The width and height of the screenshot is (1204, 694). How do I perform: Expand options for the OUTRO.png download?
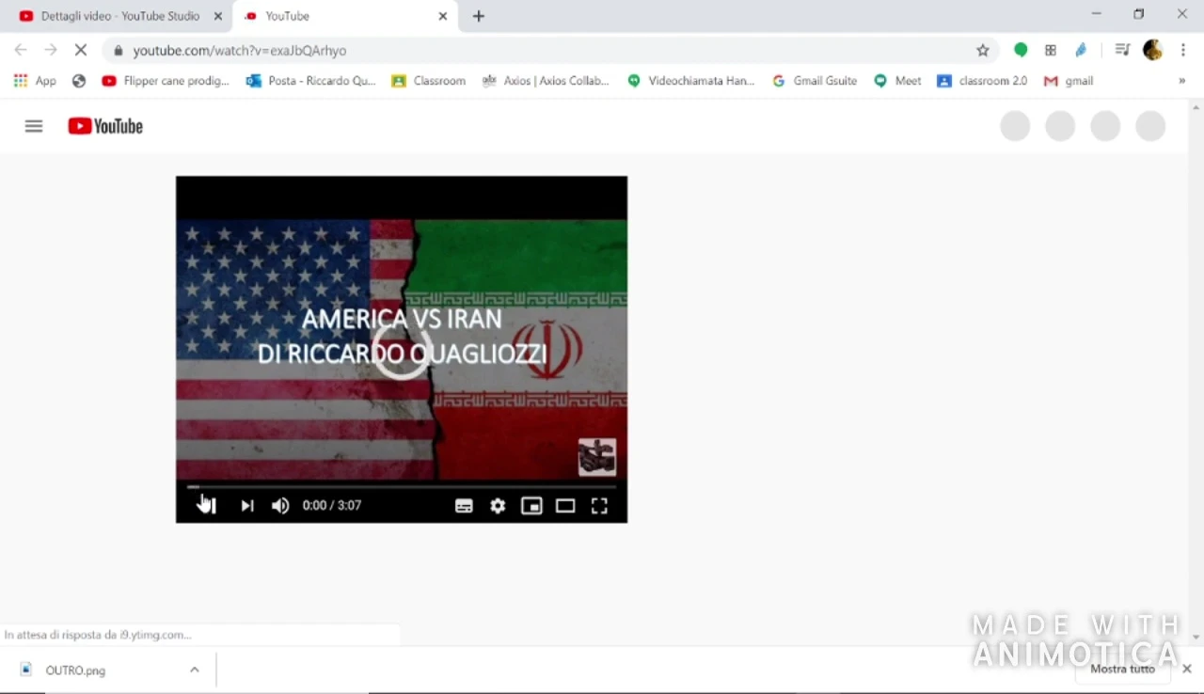(x=194, y=670)
